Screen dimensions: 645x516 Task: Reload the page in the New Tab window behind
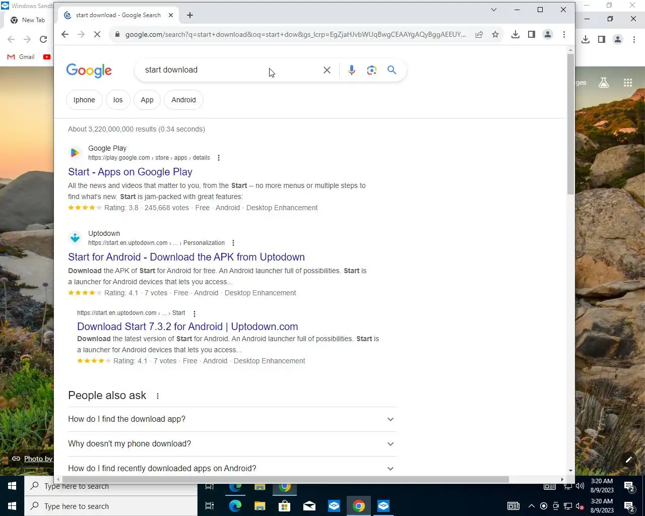(x=43, y=39)
